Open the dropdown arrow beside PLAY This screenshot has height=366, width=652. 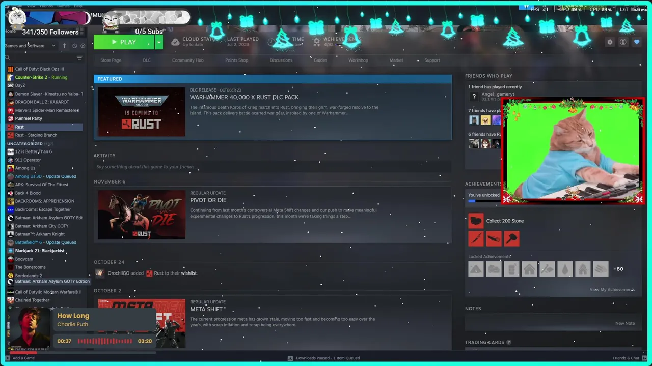159,42
